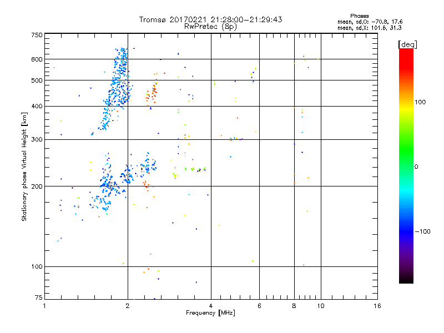Click the x-axis tick label '6'
This screenshot has height=333, width=444.
[259, 306]
